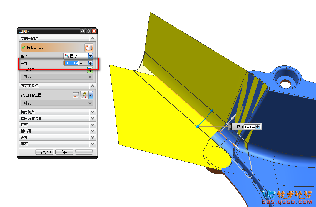Open dialog settings gear icon
The width and height of the screenshot is (316, 207).
(88, 31)
